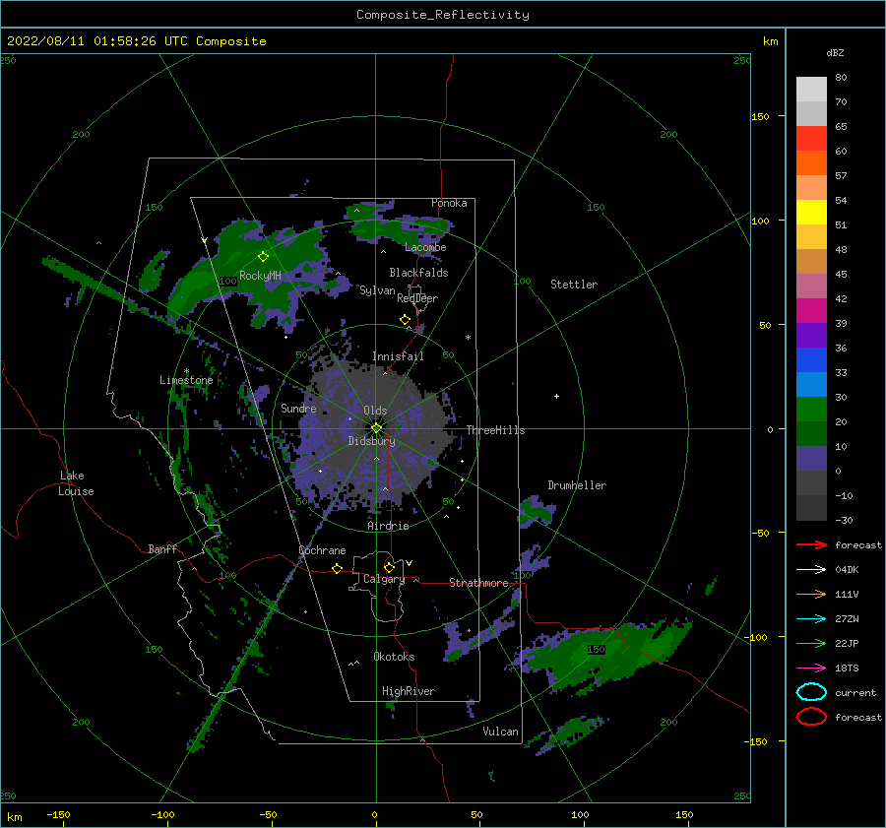The height and width of the screenshot is (828, 886).
Task: Click the Stettler town label
Action: 574,285
